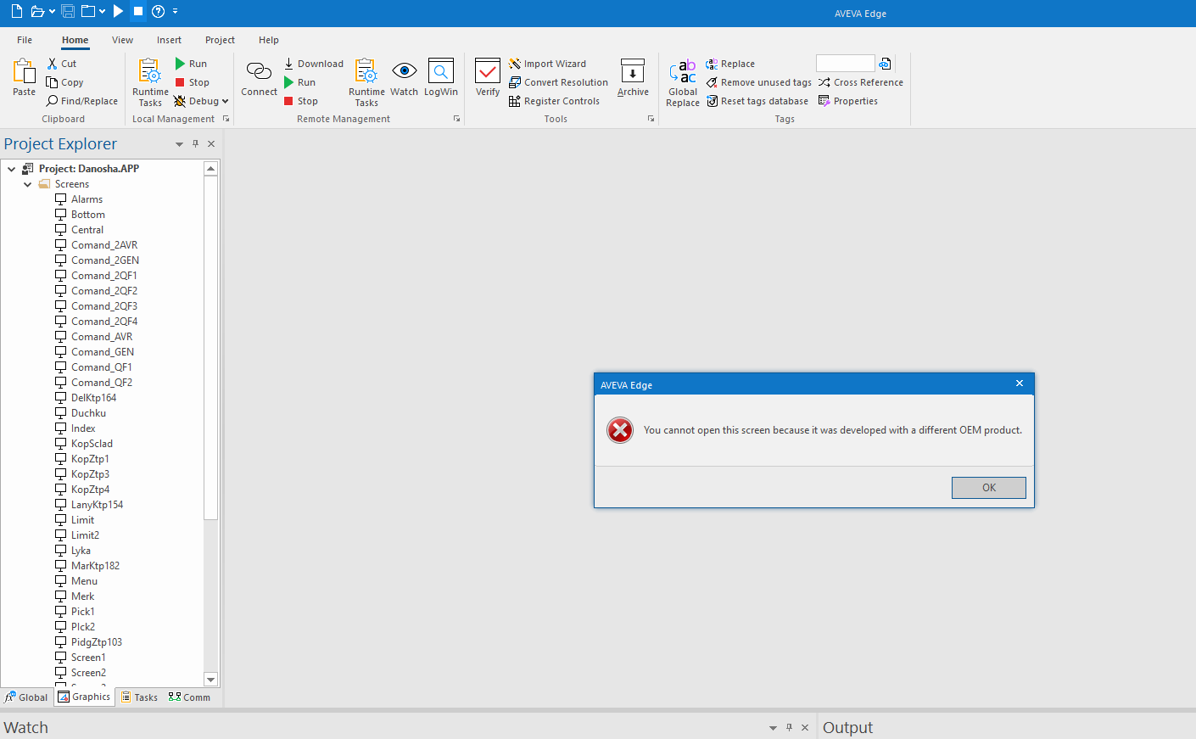
Task: Click Download in Remote Management
Action: coord(314,64)
